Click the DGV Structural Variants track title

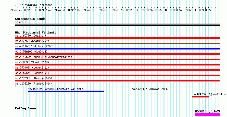(x=36, y=32)
